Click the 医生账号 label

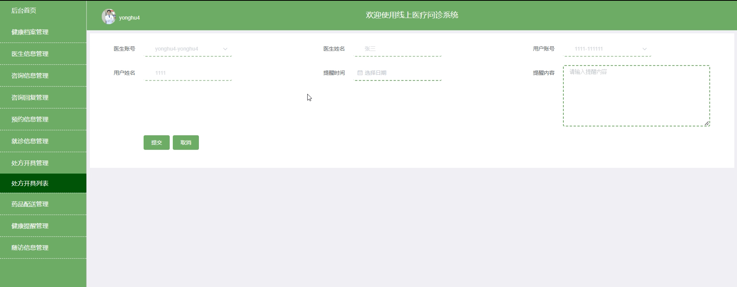(124, 49)
